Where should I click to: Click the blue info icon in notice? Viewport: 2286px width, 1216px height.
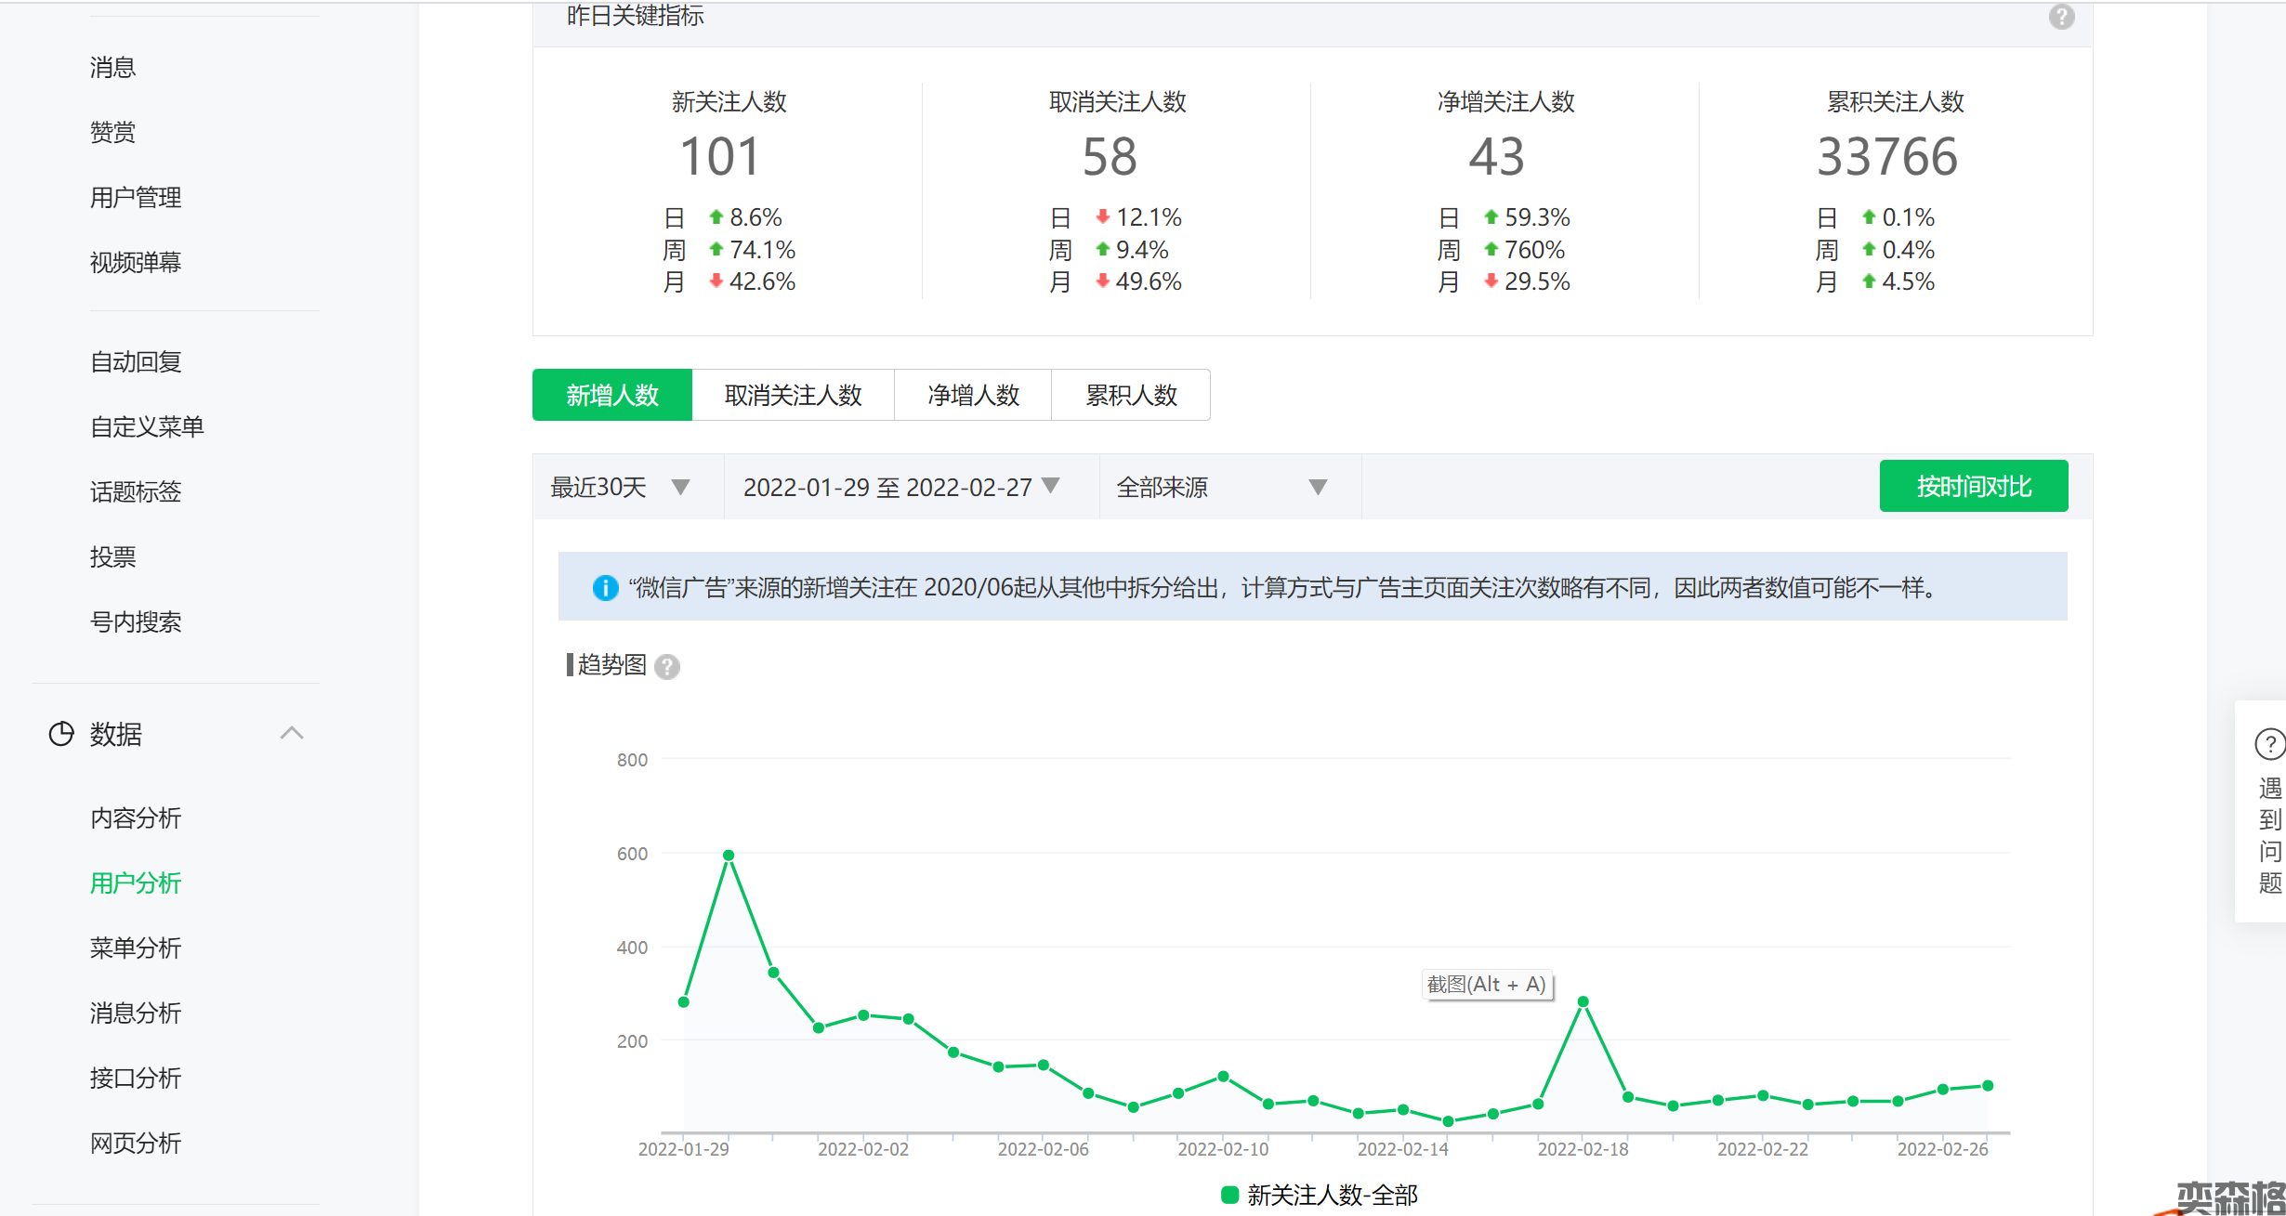click(605, 587)
